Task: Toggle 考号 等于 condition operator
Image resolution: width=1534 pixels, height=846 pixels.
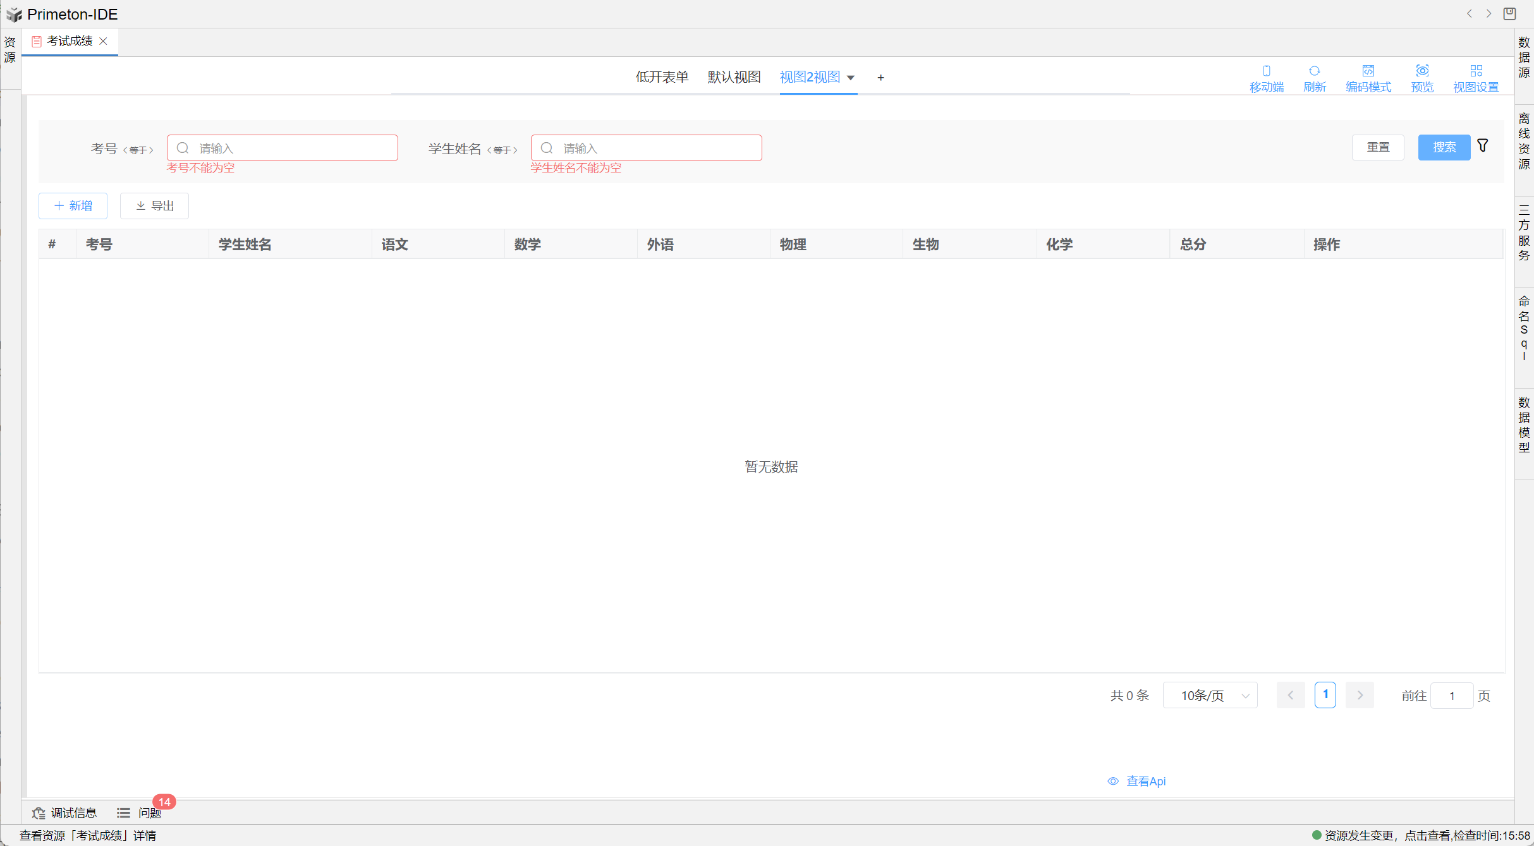Action: coord(138,150)
